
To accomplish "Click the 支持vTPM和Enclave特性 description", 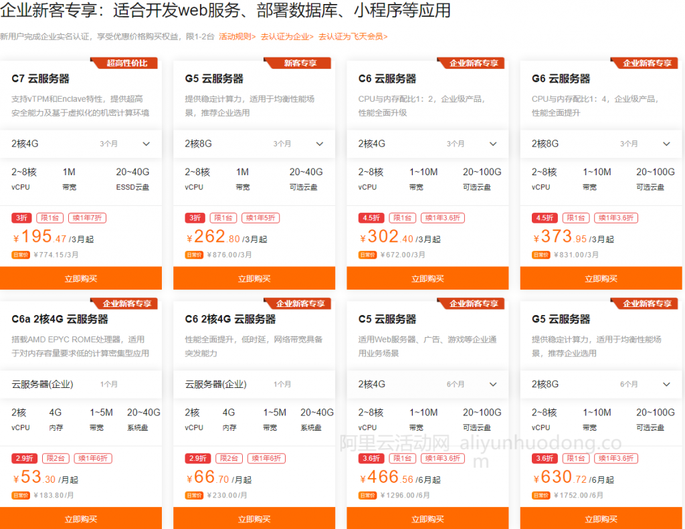I will (x=80, y=106).
